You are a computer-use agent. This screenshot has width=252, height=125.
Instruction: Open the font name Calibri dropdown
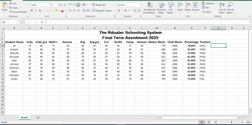(49, 5)
